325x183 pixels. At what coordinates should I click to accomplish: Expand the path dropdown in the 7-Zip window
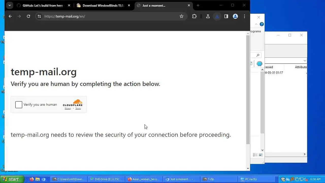(x=305, y=60)
